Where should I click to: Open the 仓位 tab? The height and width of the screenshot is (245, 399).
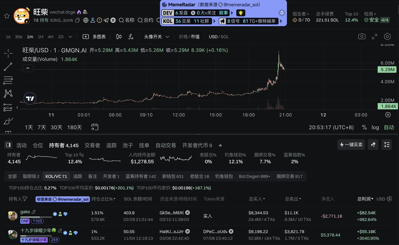click(x=38, y=145)
